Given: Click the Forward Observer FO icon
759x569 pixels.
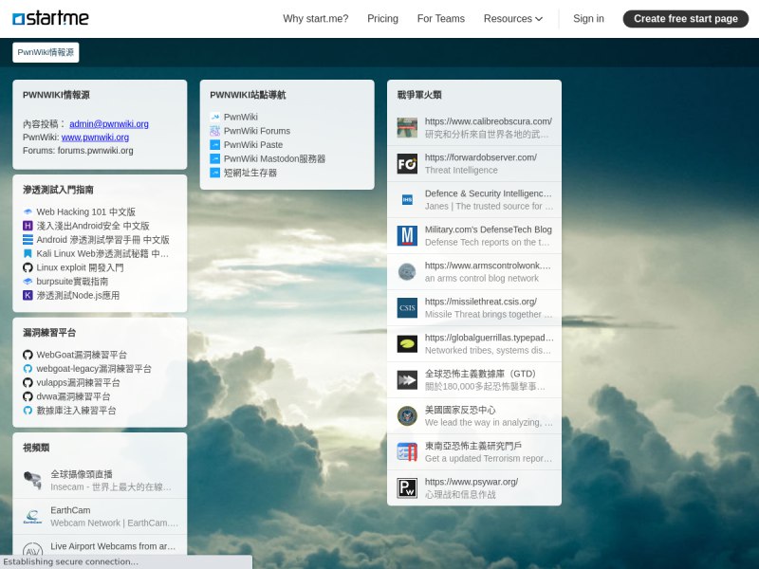Looking at the screenshot, I should (407, 163).
